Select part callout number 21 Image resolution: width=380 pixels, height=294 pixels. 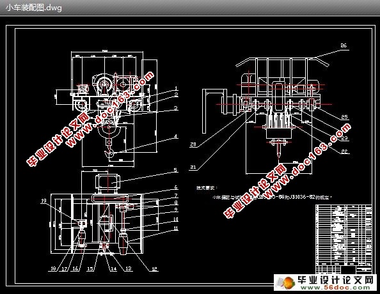pyautogui.click(x=193, y=167)
